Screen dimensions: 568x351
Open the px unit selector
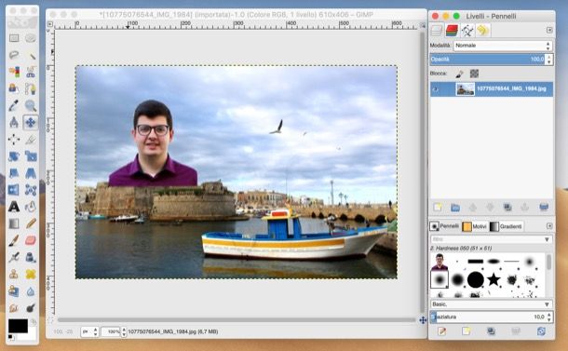(89, 331)
